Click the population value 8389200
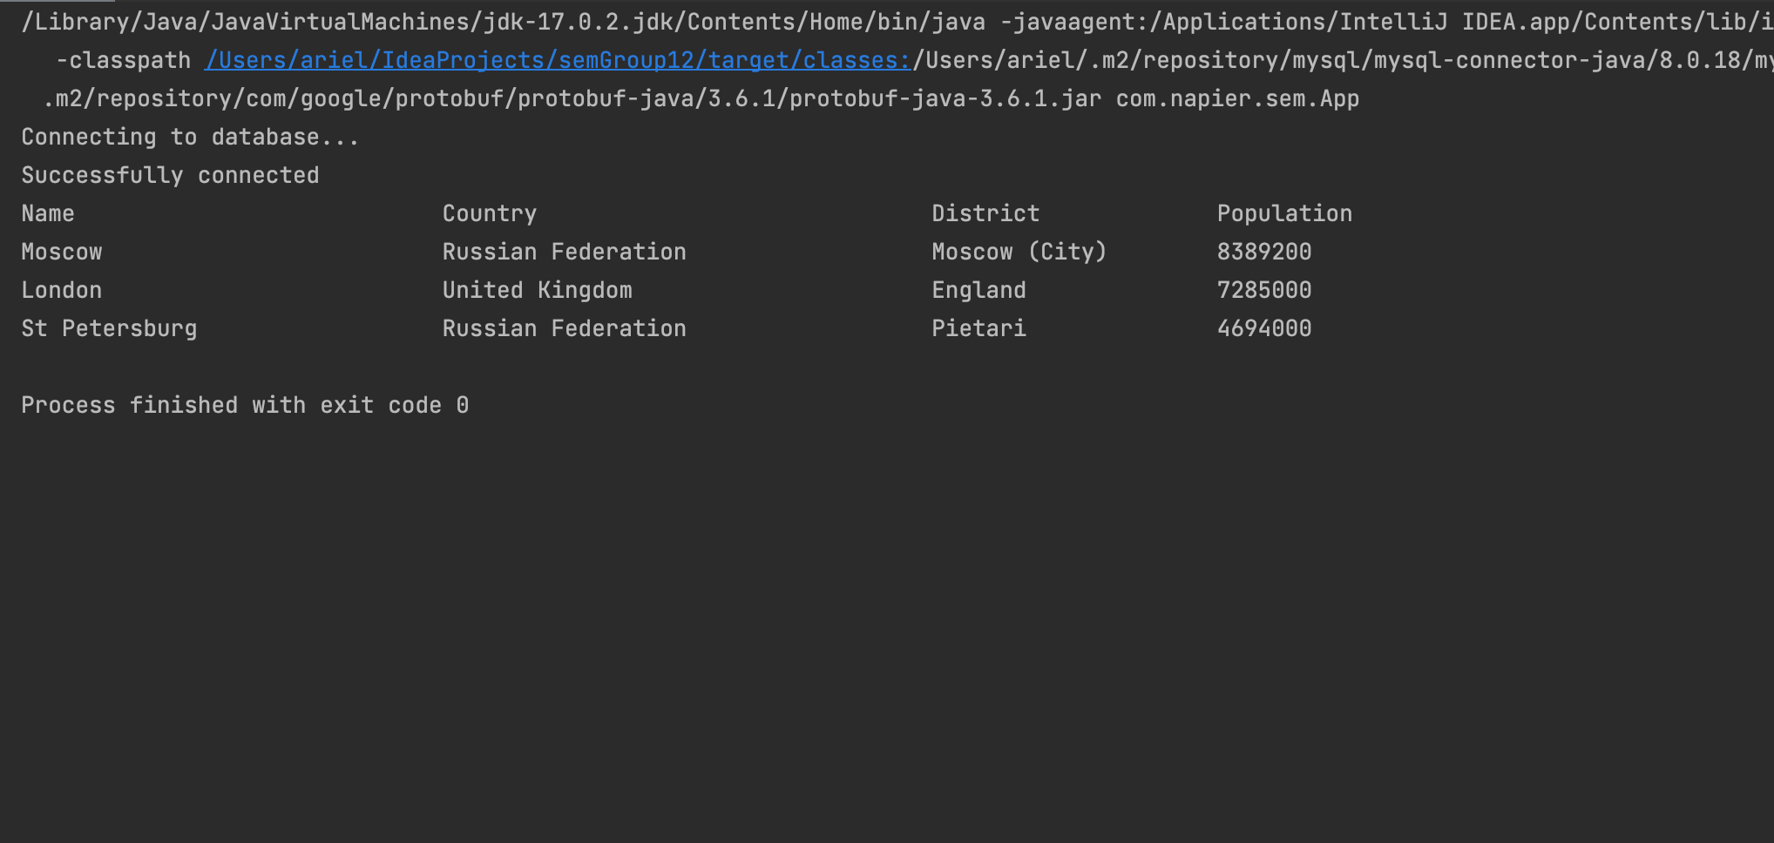1774x843 pixels. 1264,252
